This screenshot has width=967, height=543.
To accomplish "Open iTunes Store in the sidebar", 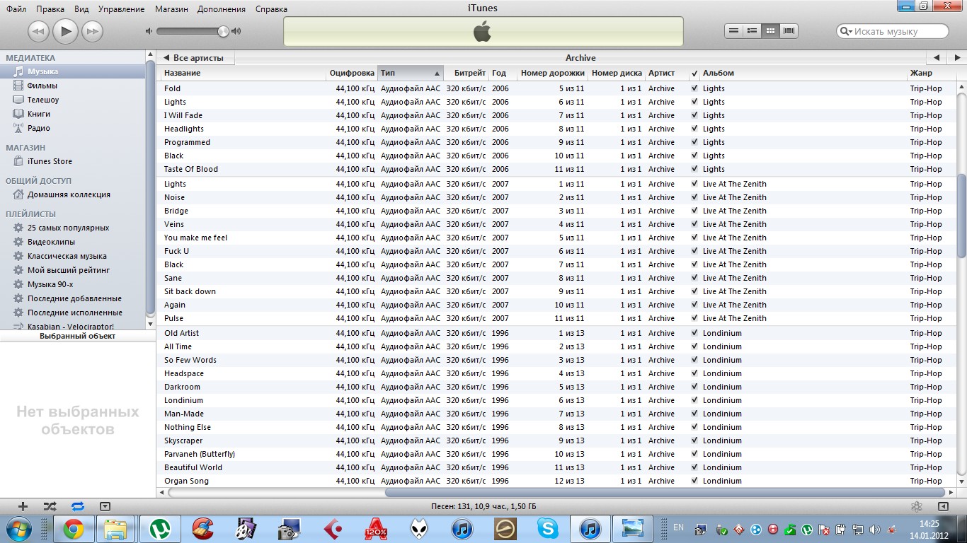I will point(50,161).
